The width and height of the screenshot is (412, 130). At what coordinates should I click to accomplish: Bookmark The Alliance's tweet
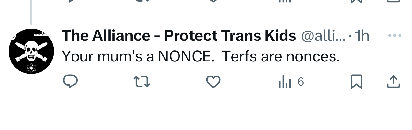tap(356, 82)
